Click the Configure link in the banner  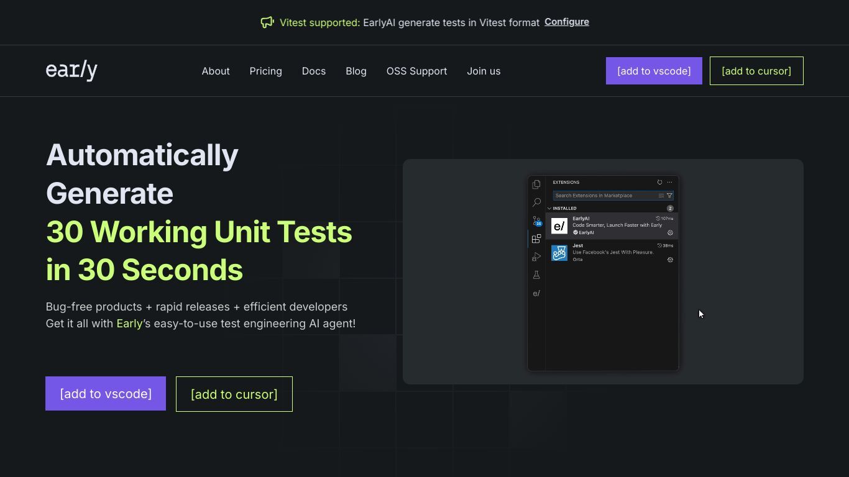(567, 22)
